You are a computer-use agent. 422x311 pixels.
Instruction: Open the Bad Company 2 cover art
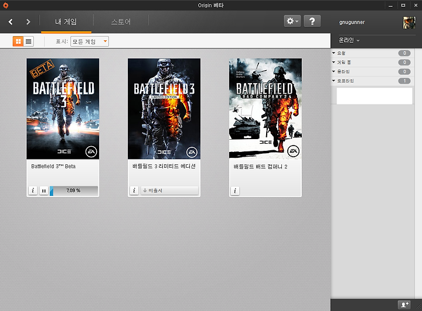pos(266,109)
